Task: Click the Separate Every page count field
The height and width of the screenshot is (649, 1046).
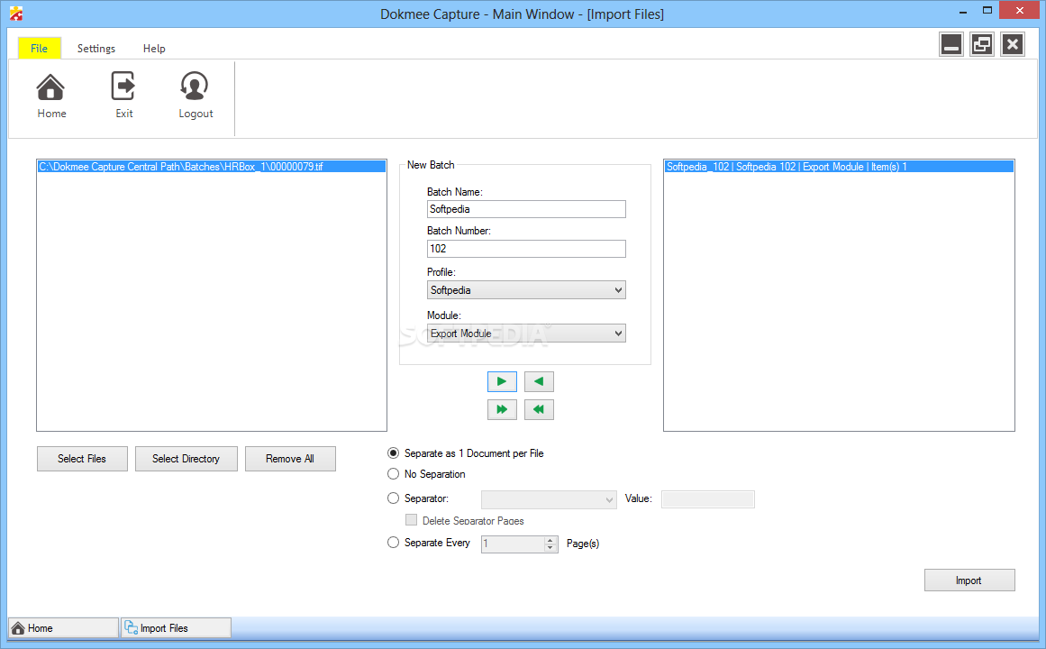Action: point(513,544)
